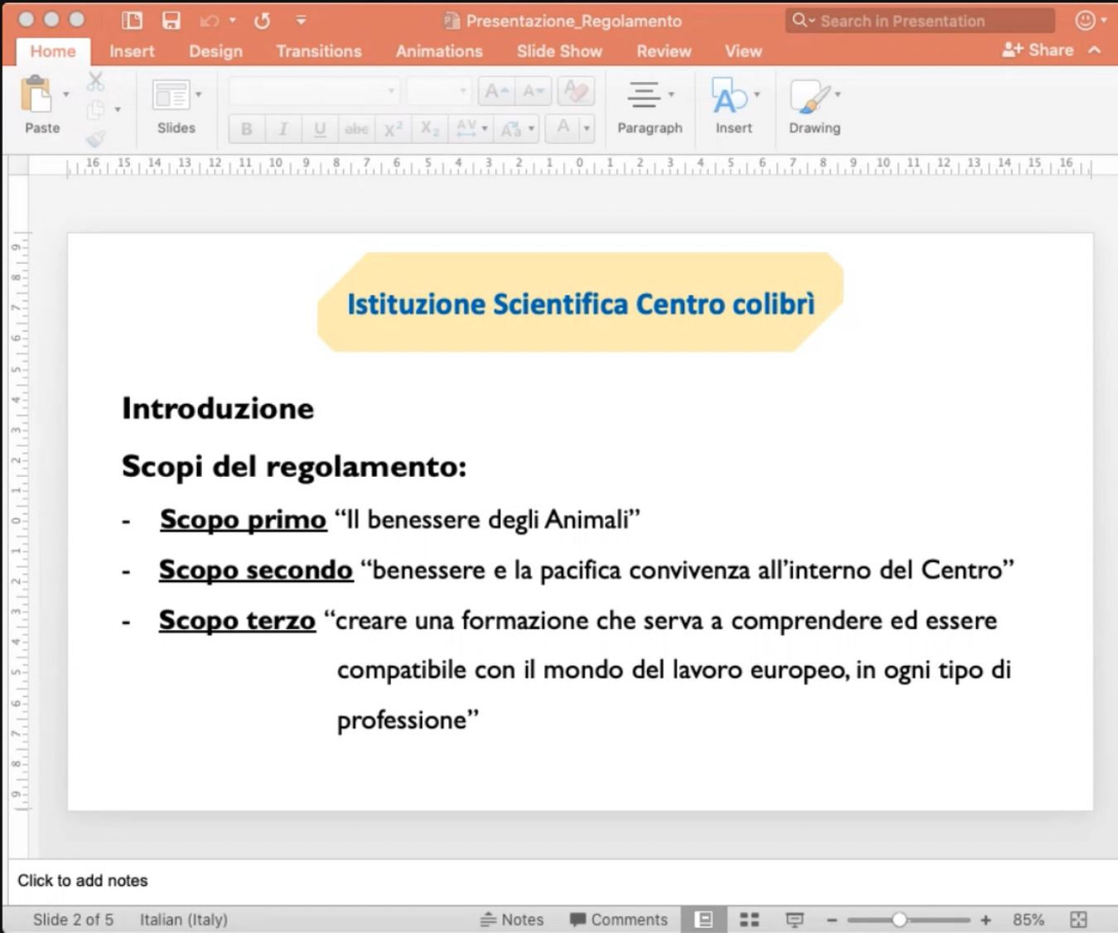Click the Decrease Font Size icon

click(x=533, y=91)
